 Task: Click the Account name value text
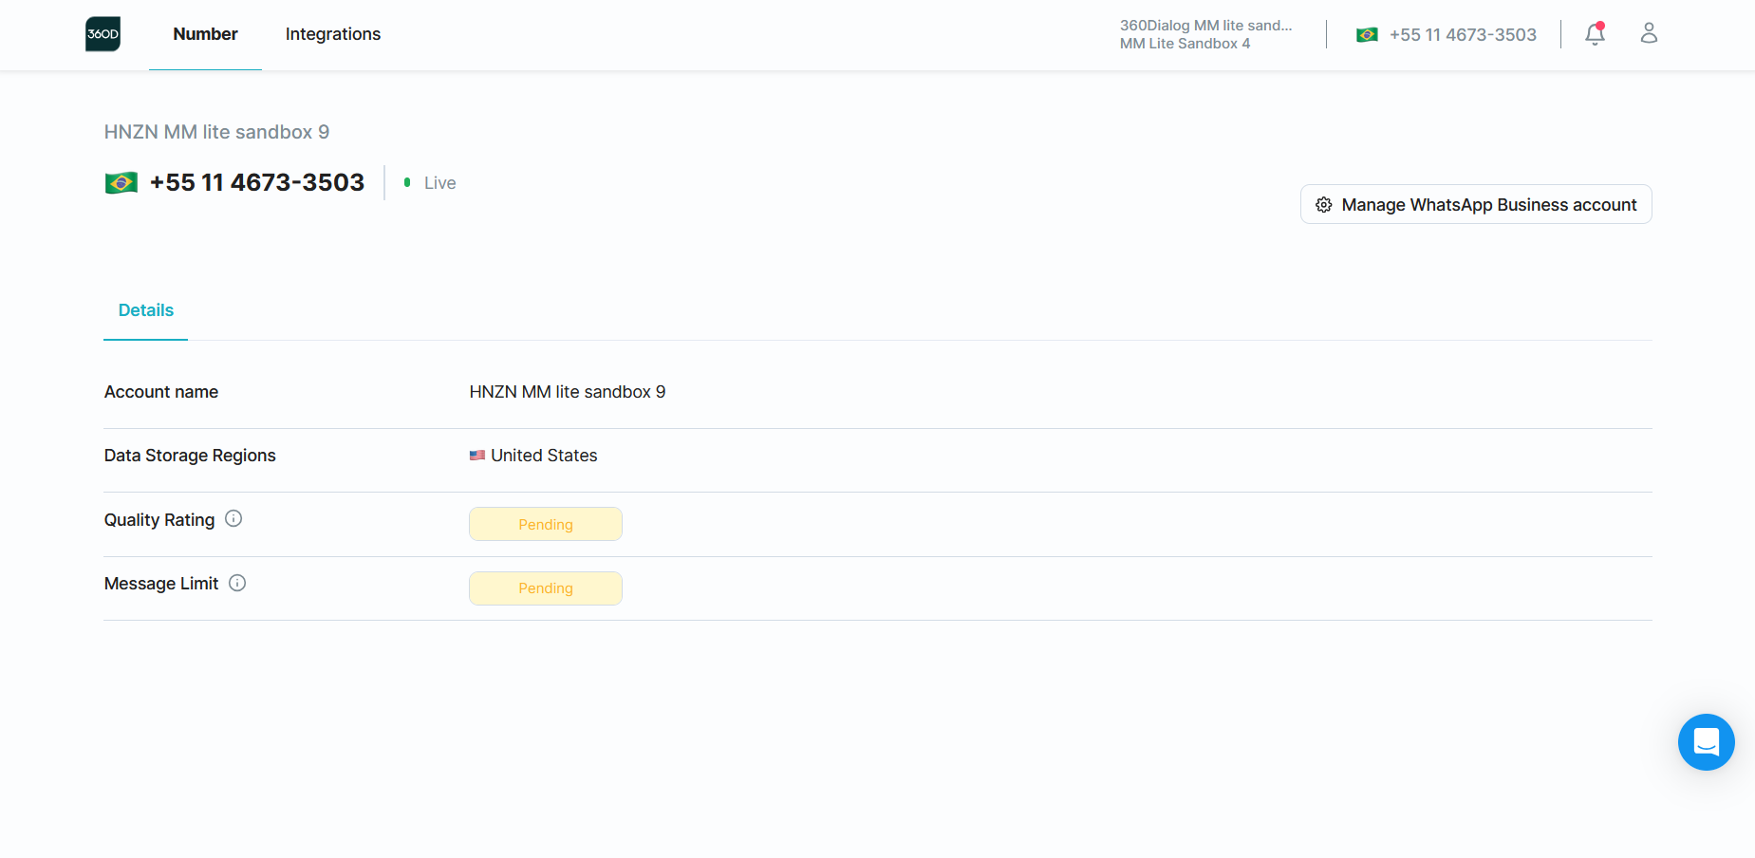567,392
